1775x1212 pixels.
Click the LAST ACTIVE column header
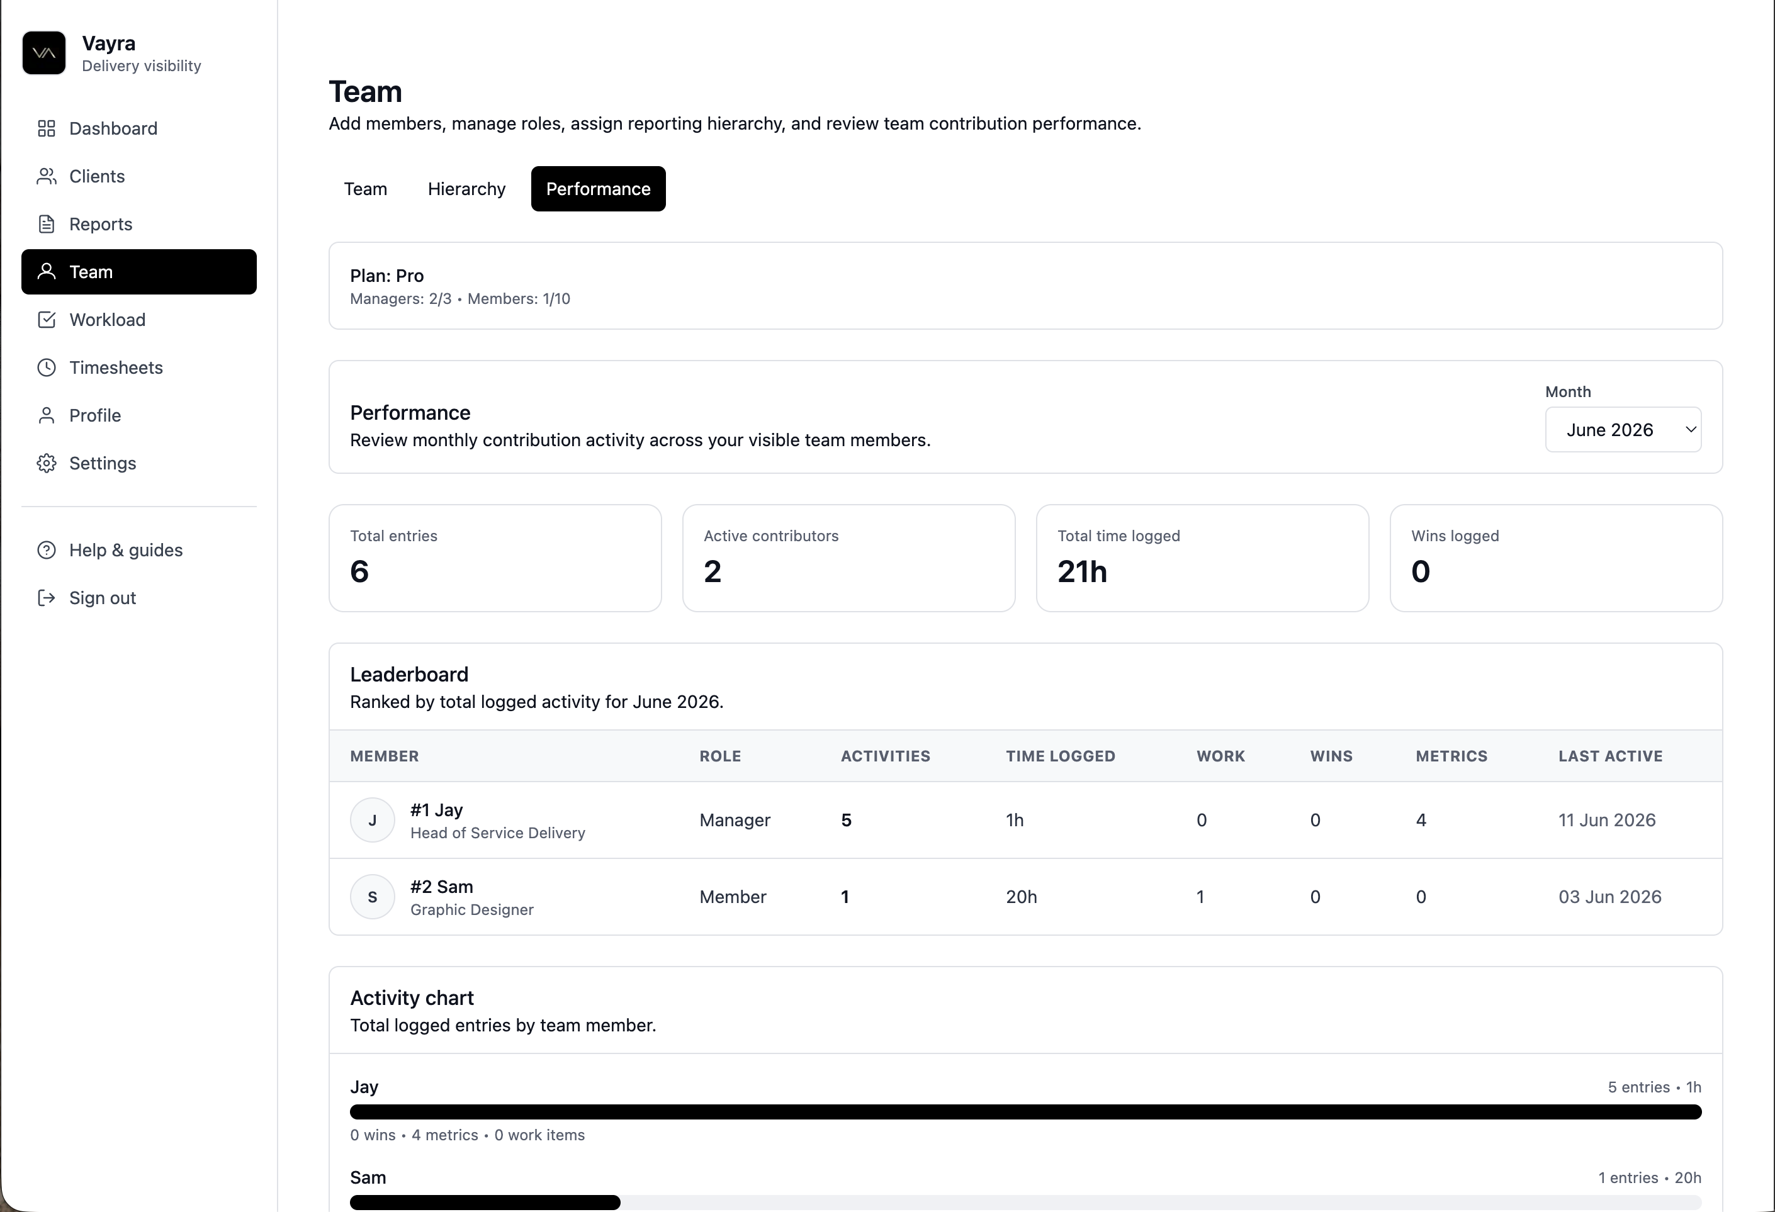coord(1610,756)
